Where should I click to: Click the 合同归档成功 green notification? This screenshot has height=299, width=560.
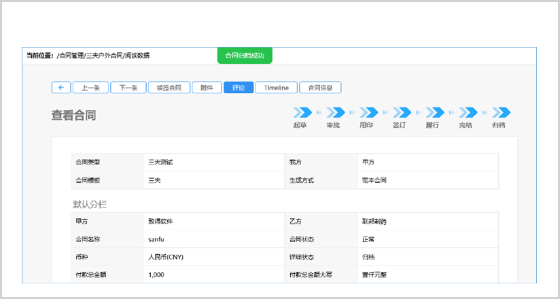[245, 56]
